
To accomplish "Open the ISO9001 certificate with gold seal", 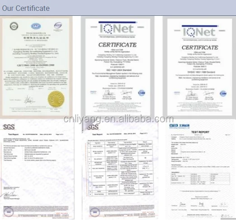I will [36, 66].
